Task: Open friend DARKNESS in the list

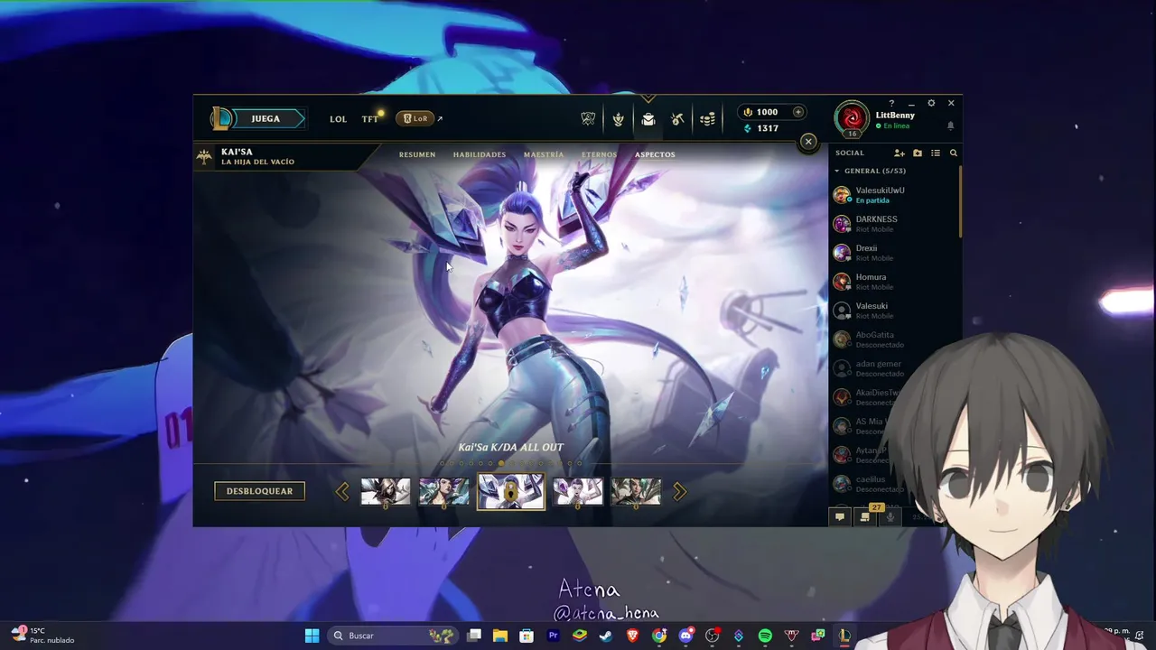Action: coord(894,224)
